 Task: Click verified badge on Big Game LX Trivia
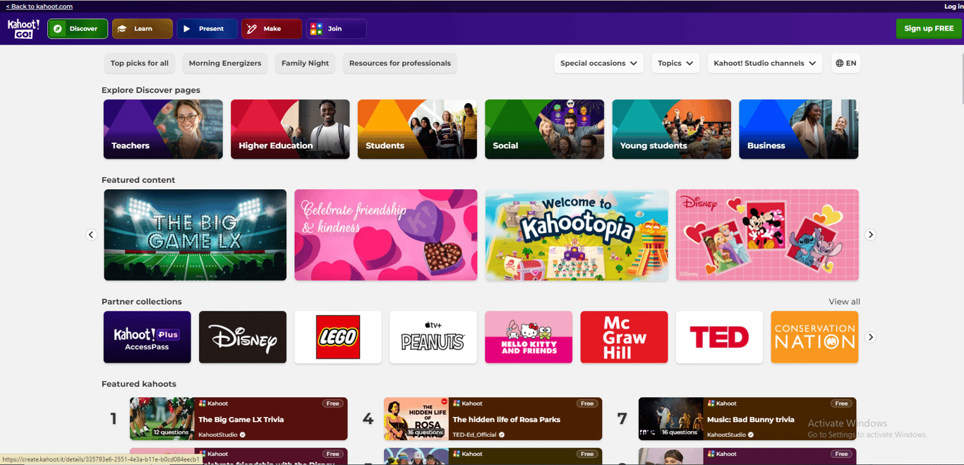pos(243,435)
